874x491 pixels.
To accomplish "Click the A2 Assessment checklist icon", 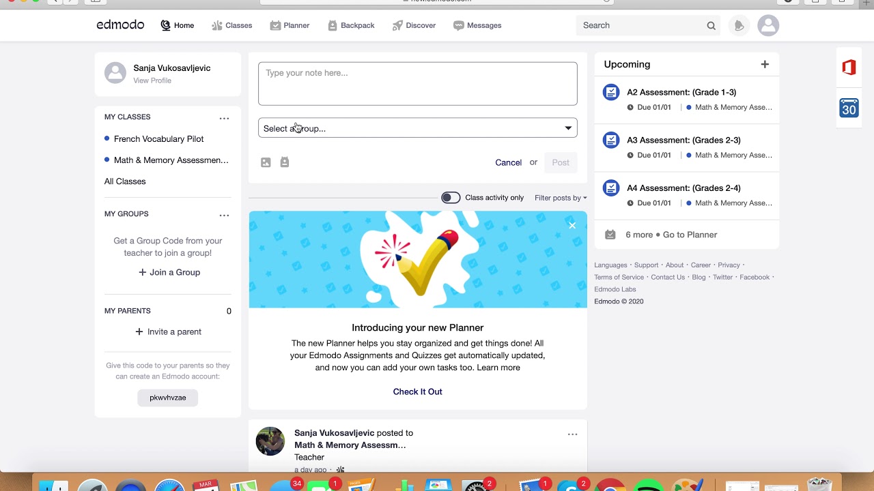I will tap(611, 92).
